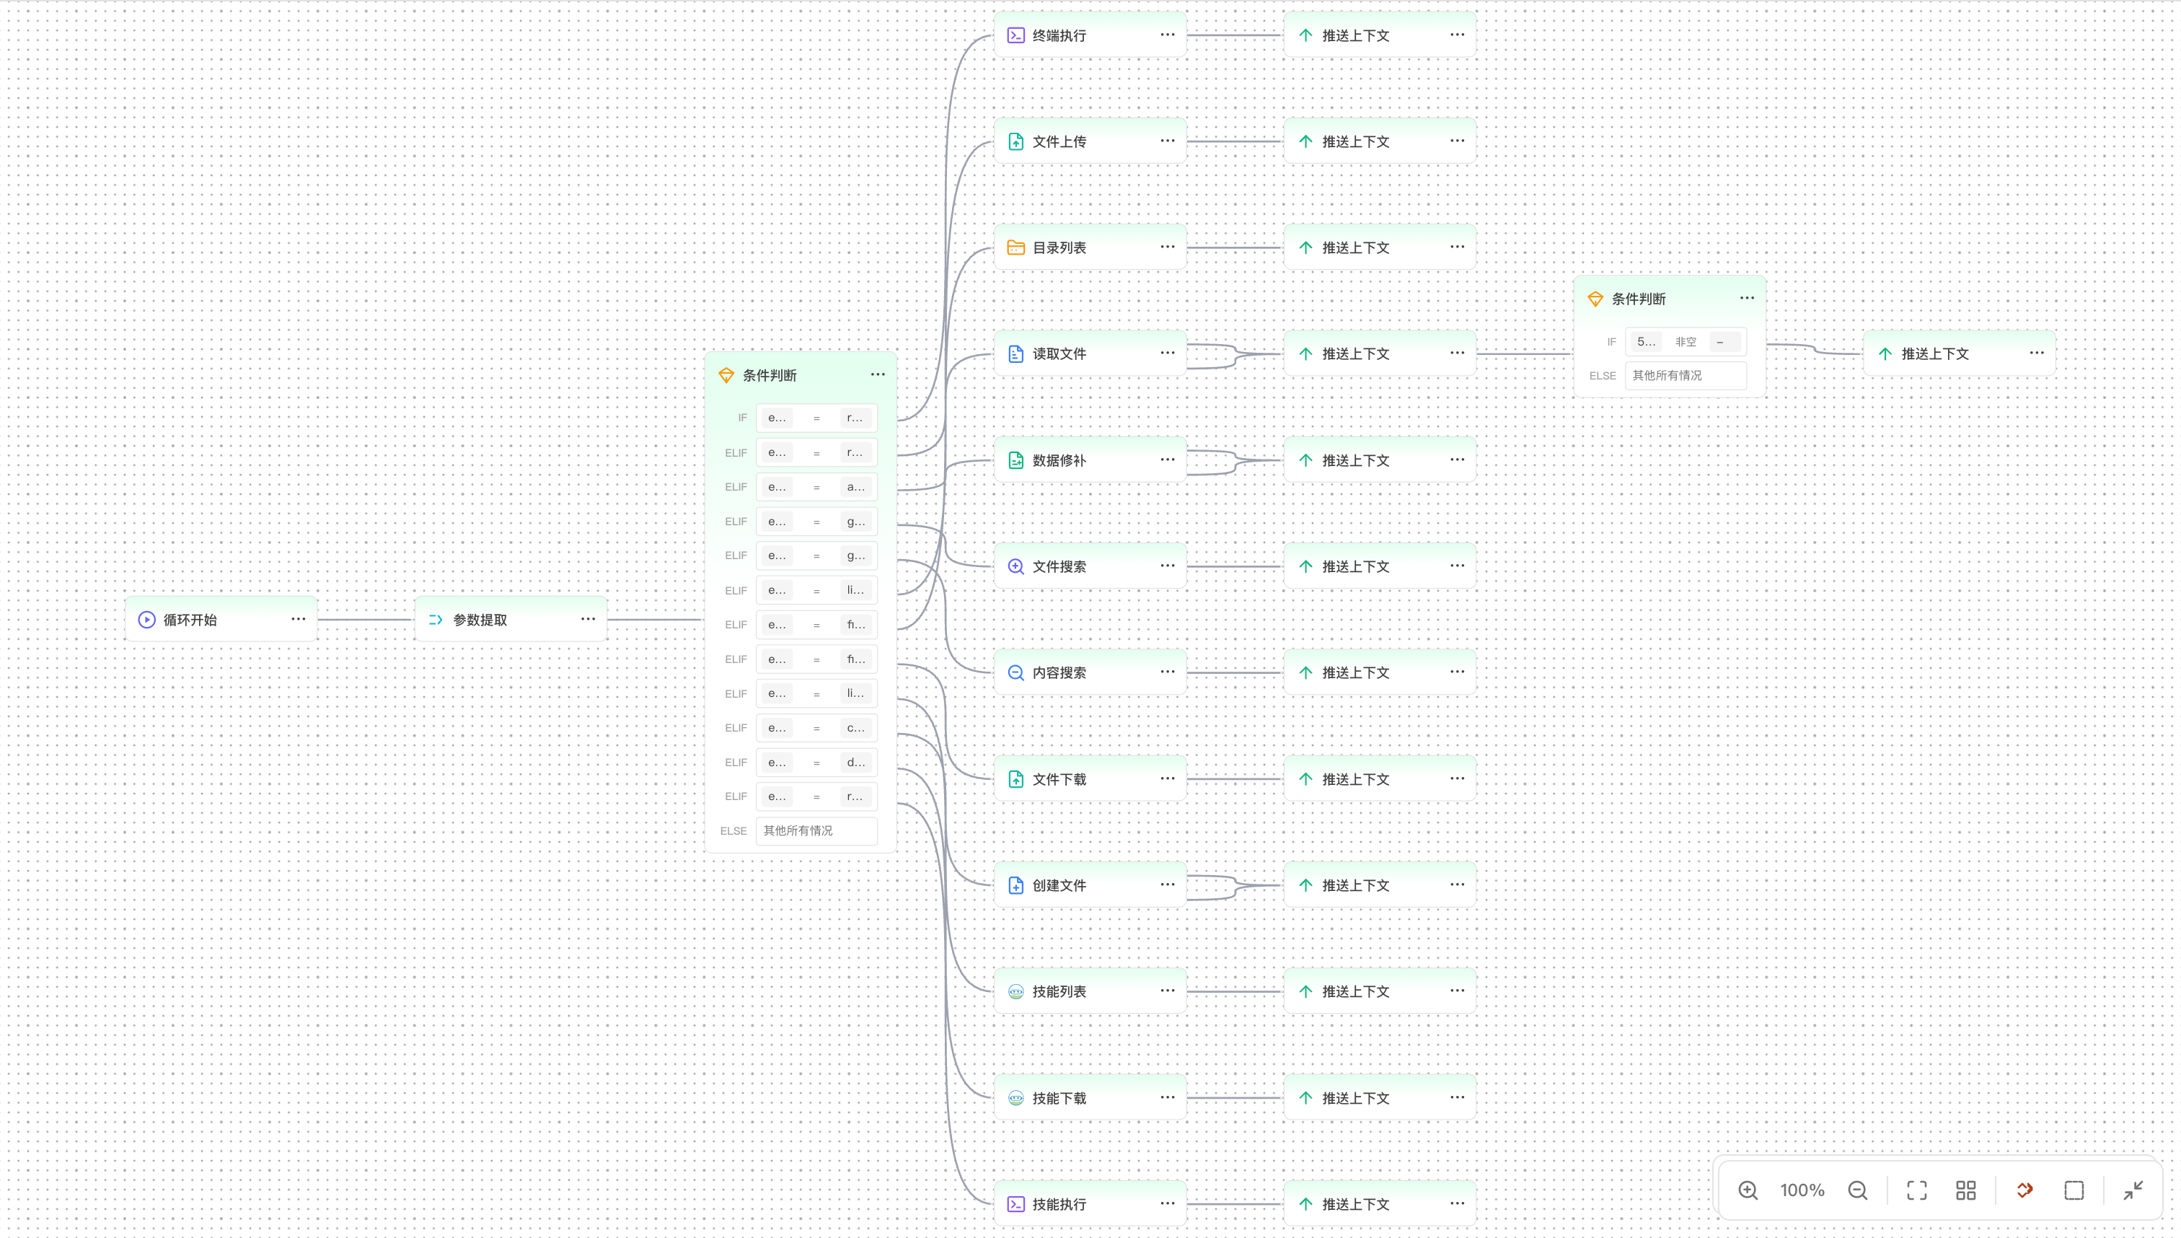Open the ellipsis menu on 技能下载 node
2181x1238 pixels.
(x=1168, y=1097)
